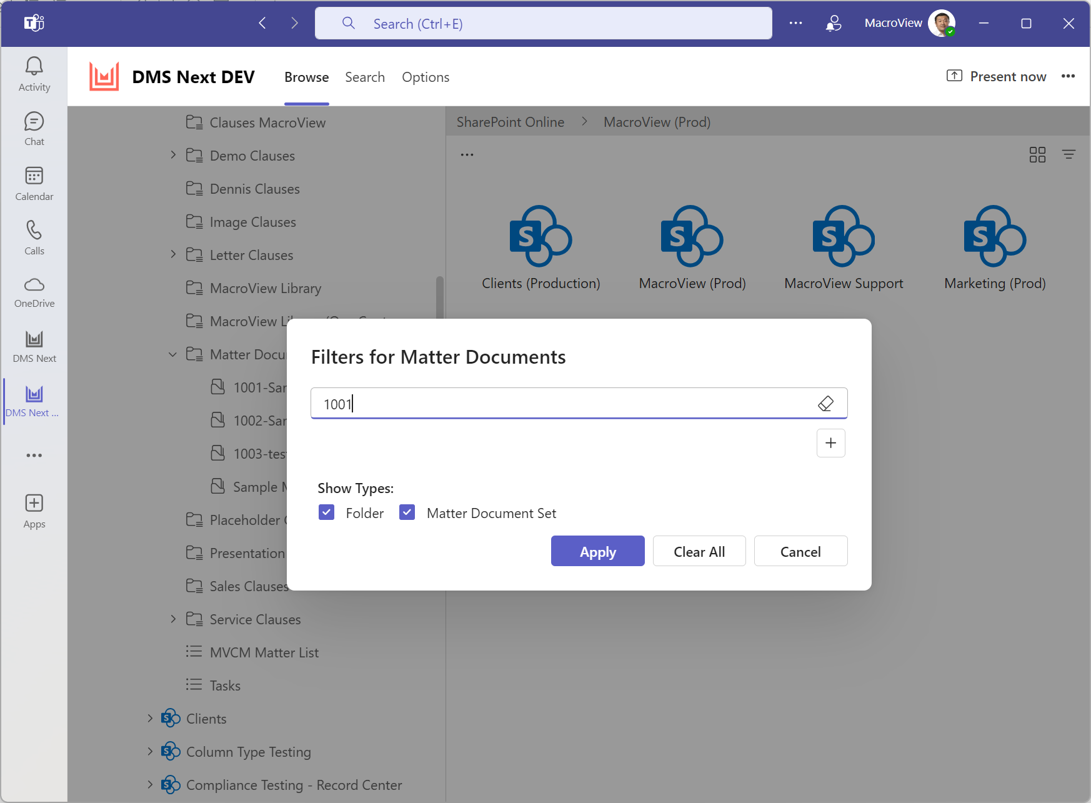Click the Teams search box

coord(543,23)
